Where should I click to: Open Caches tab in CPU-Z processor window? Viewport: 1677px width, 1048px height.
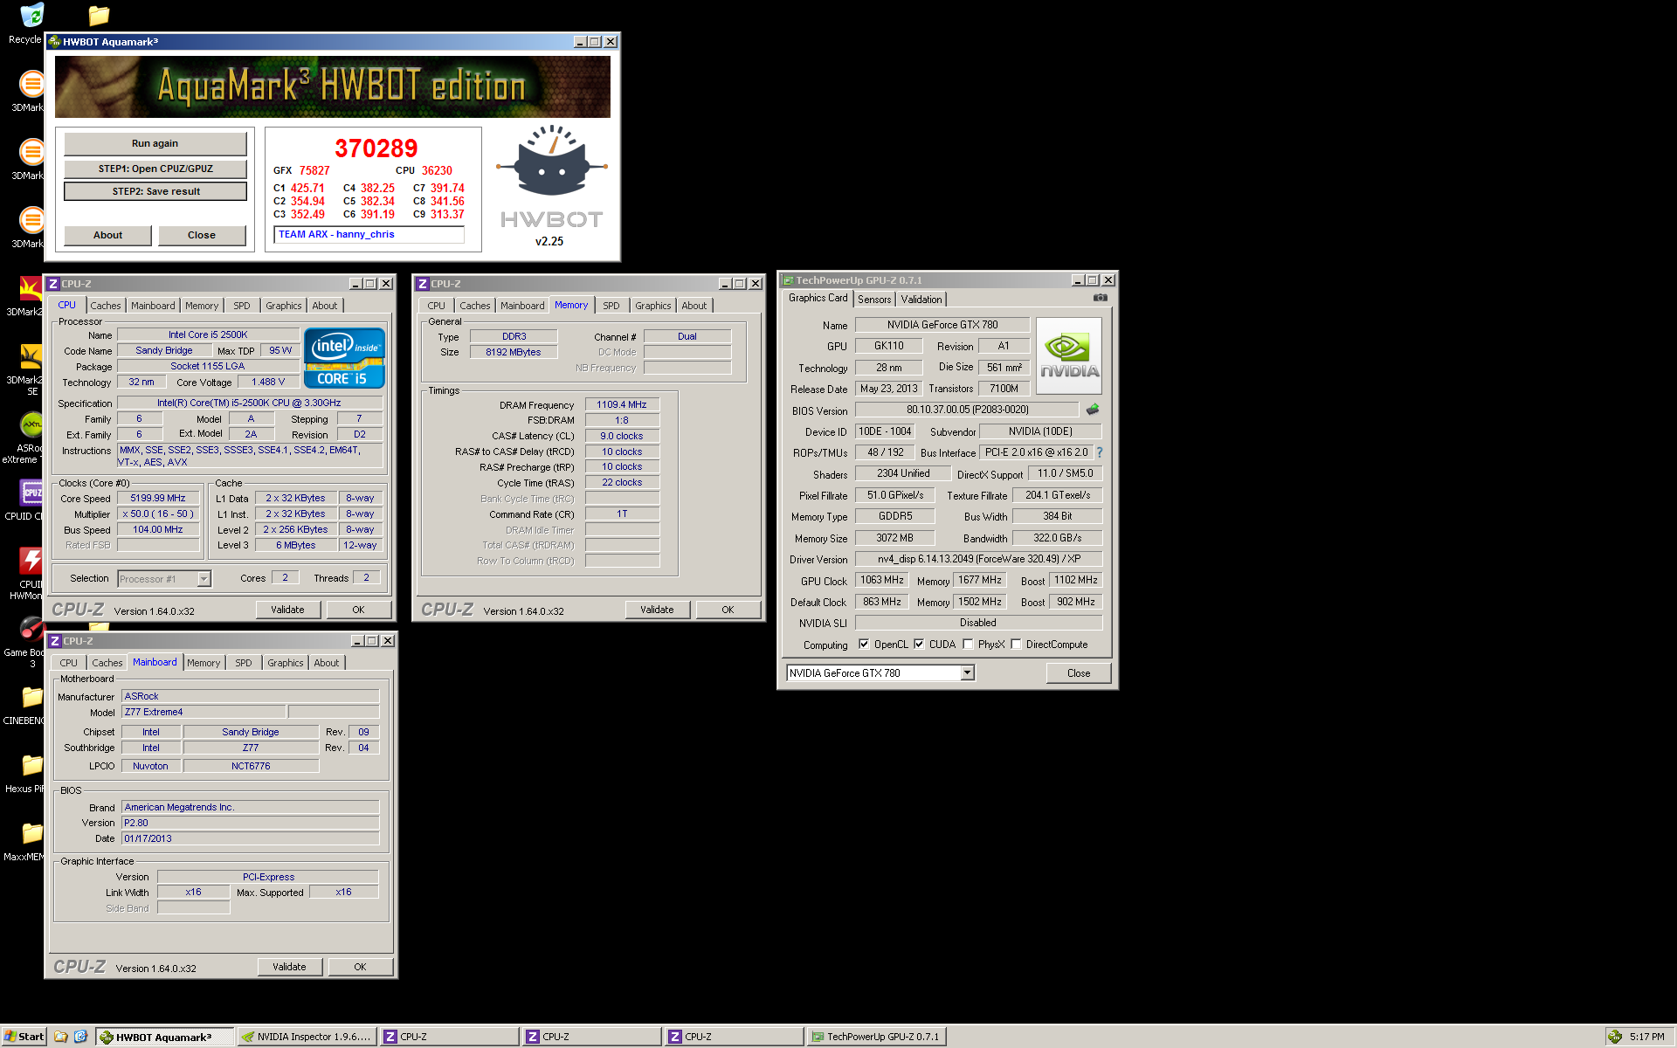[x=106, y=306]
